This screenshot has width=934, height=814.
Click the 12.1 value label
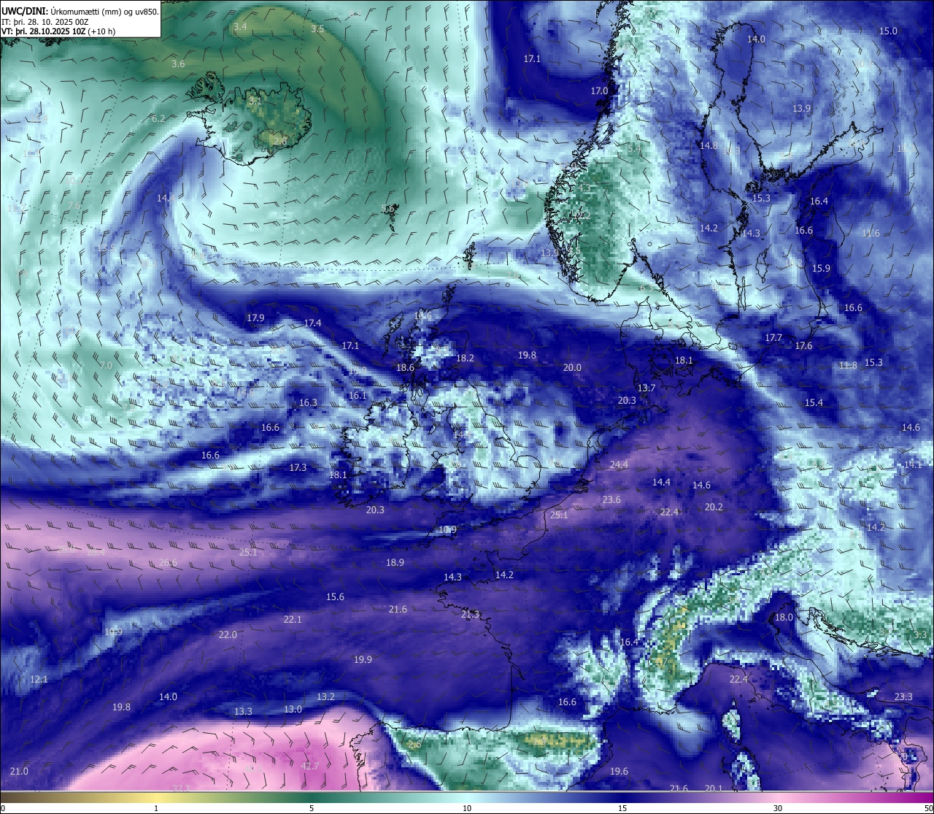(39, 680)
